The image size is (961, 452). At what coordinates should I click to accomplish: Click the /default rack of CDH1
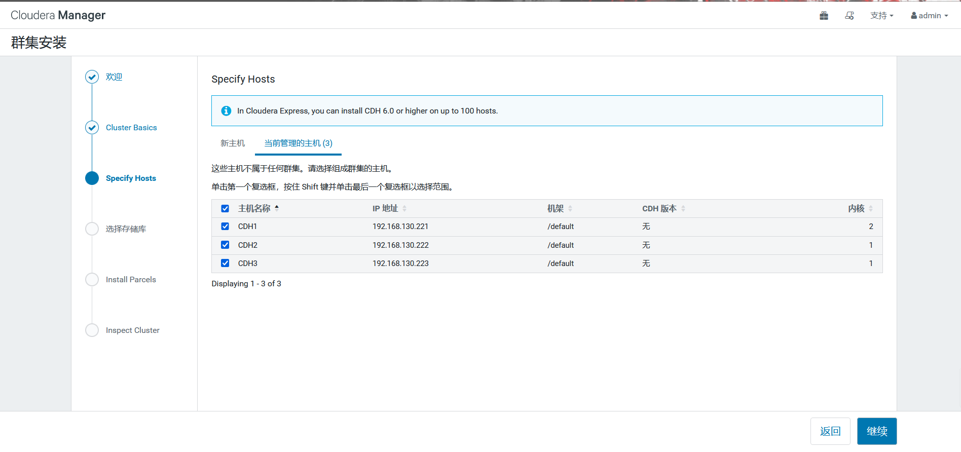(x=561, y=227)
